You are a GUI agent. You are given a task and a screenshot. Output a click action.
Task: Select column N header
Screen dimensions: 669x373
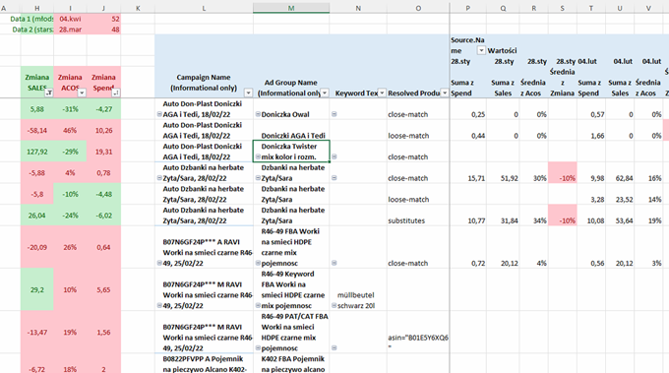[x=358, y=8]
